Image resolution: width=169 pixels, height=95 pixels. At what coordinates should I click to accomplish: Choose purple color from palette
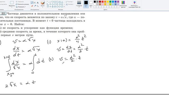[118, 2]
